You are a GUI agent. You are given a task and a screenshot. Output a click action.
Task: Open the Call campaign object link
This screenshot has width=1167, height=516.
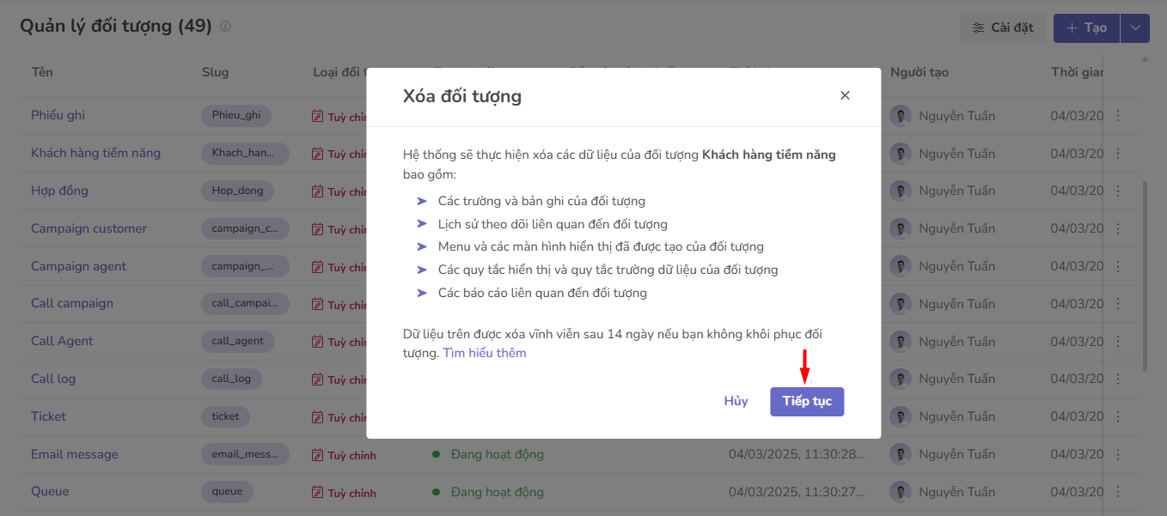tap(72, 303)
